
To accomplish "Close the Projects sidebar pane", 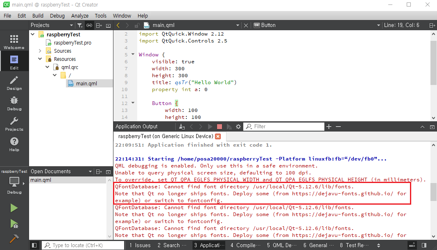I will [x=109, y=26].
